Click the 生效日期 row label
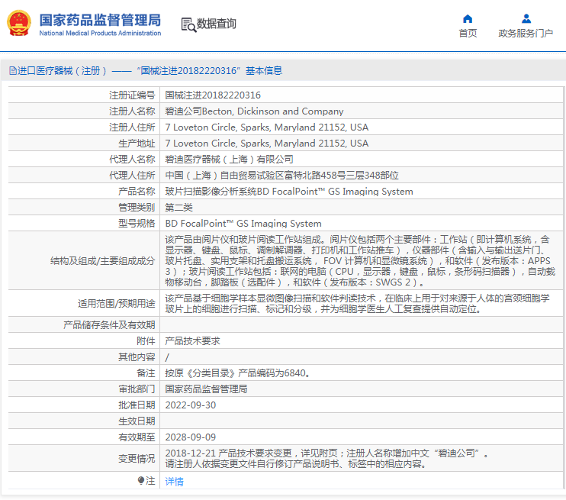This screenshot has height=500, width=566. click(x=137, y=421)
